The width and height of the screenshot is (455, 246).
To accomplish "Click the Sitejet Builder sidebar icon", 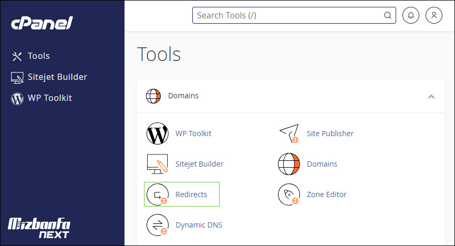I will click(x=17, y=78).
